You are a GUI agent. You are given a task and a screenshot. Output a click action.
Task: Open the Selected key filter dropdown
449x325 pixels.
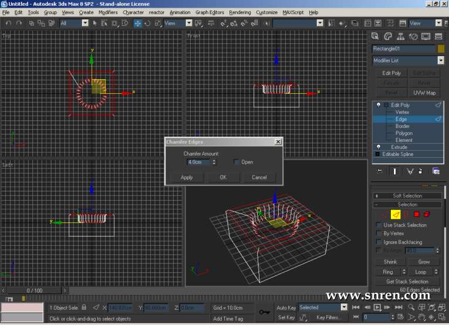click(344, 307)
